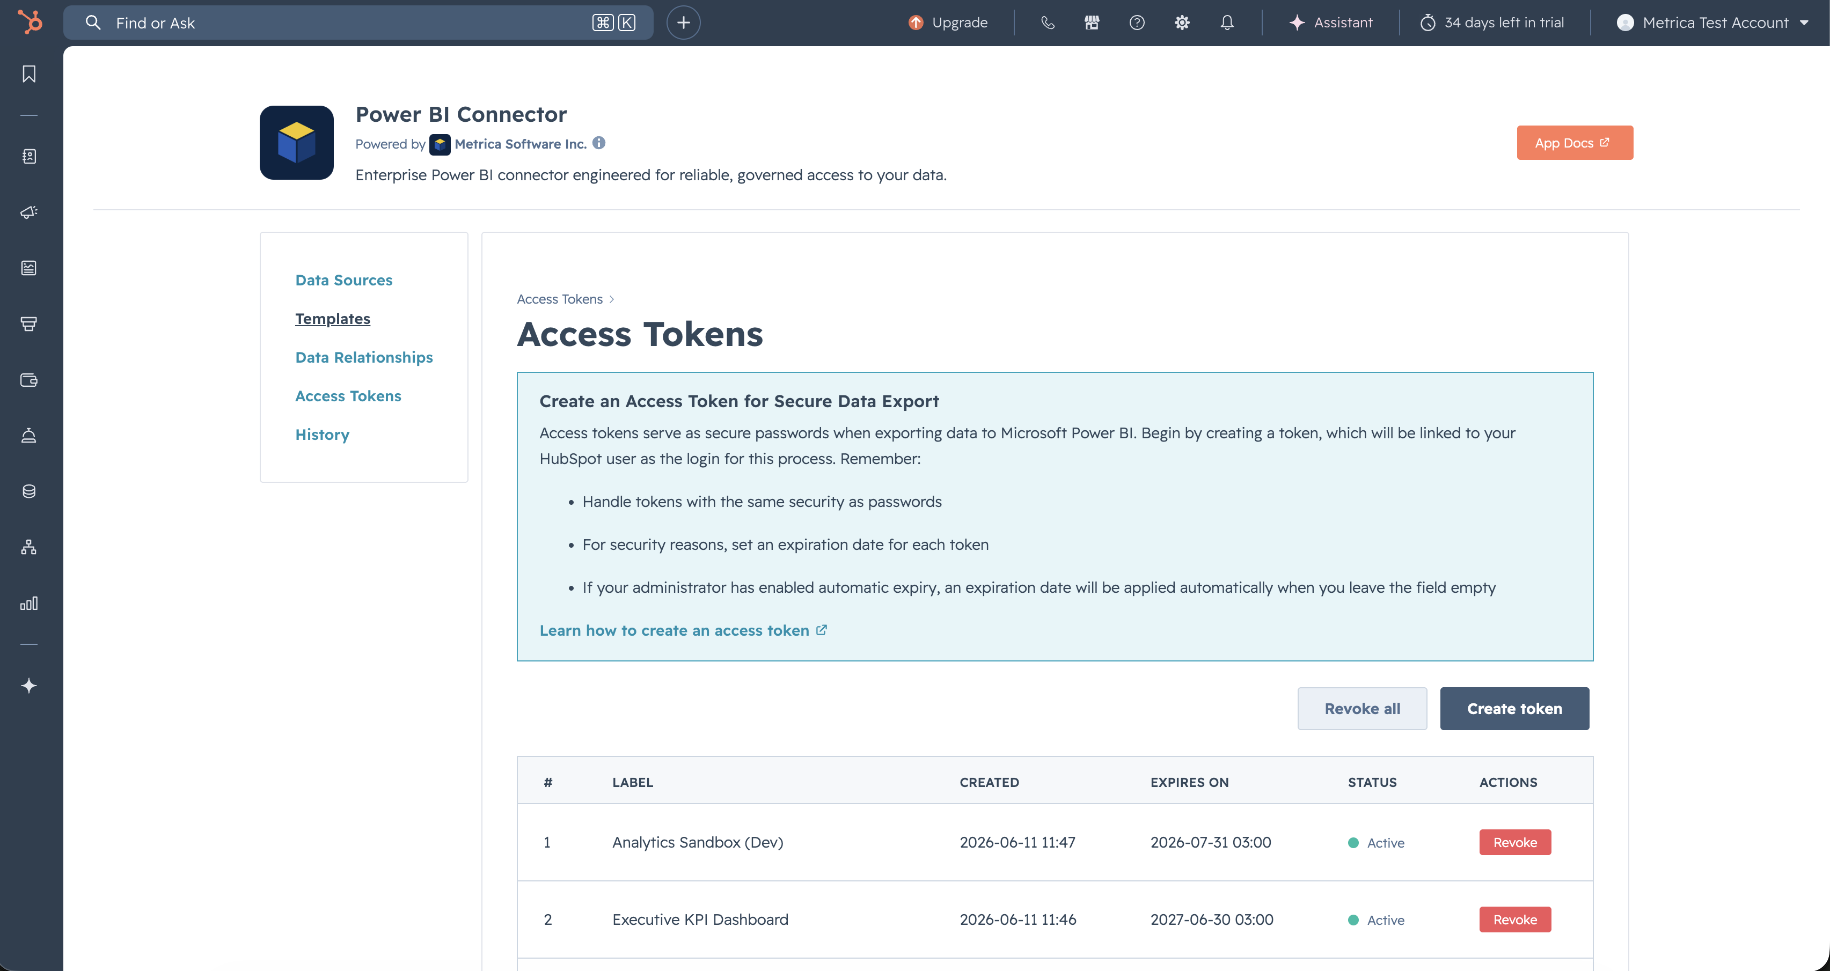Open the Breeze sparkle icon in sidebar

coord(29,686)
